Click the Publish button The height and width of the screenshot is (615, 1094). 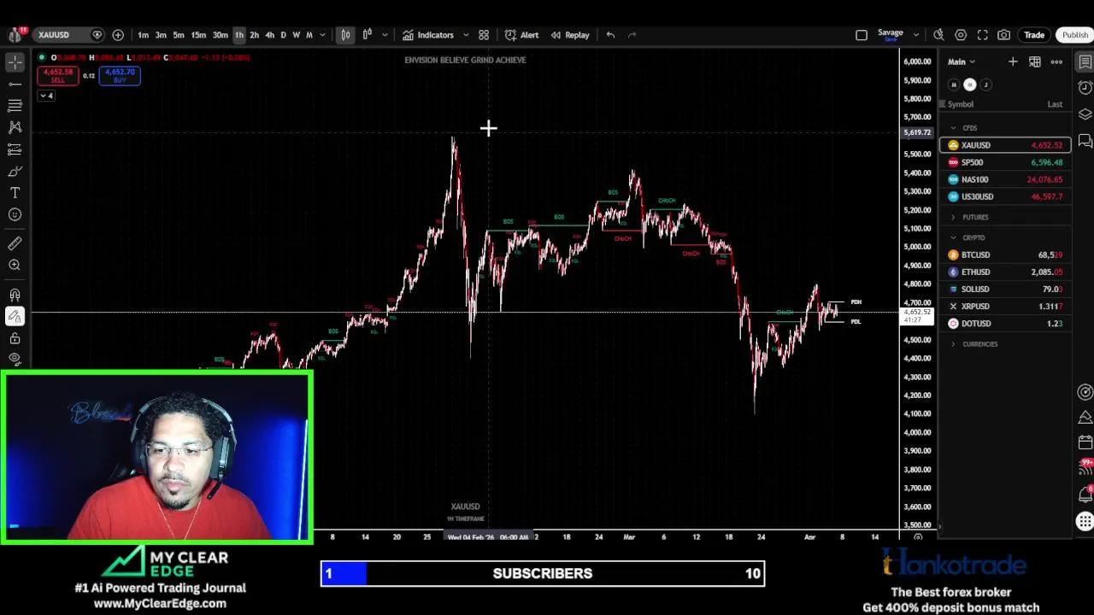click(1075, 35)
